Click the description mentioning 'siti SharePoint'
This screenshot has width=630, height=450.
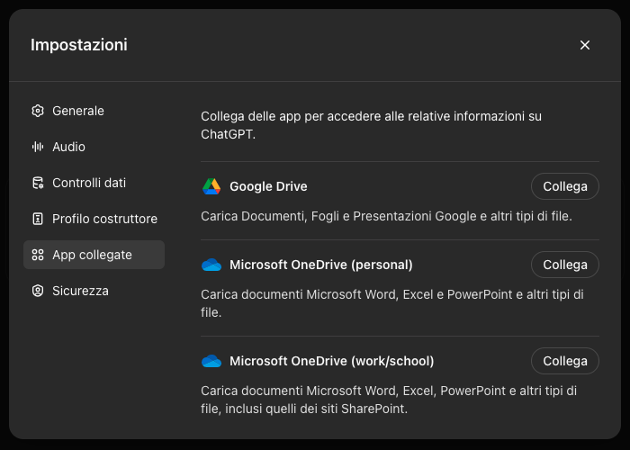point(389,400)
